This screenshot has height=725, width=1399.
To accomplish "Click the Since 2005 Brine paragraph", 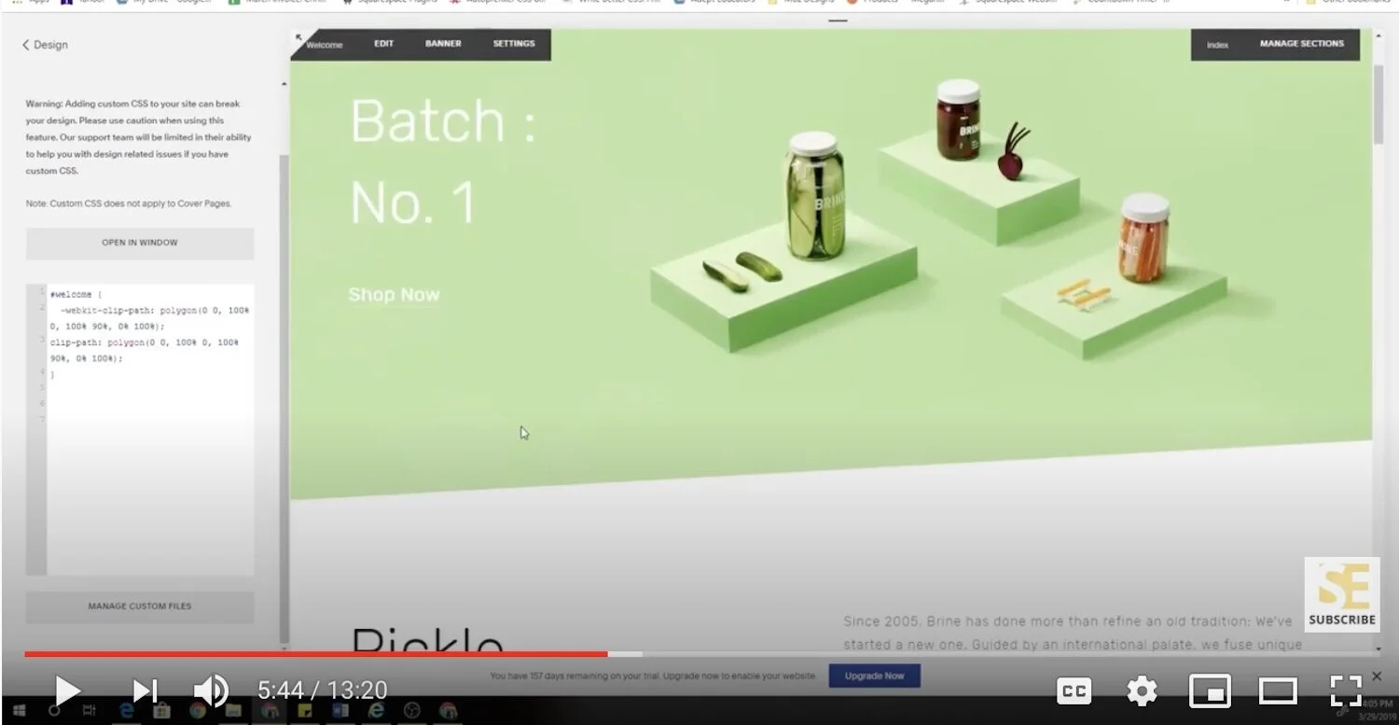I will pyautogui.click(x=1073, y=633).
